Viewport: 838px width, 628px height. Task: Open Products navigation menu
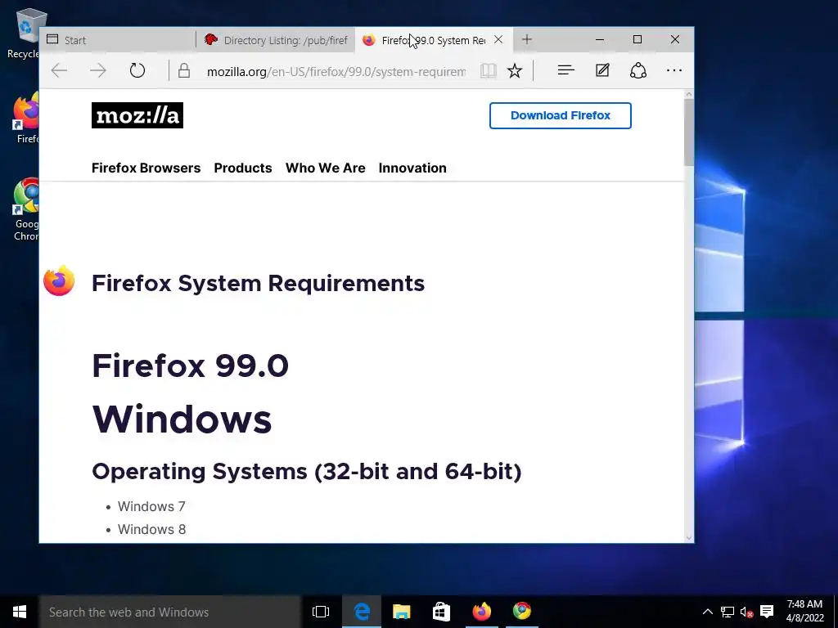coord(242,168)
